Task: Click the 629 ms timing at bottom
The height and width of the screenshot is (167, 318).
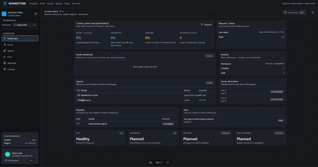Action: (159, 162)
